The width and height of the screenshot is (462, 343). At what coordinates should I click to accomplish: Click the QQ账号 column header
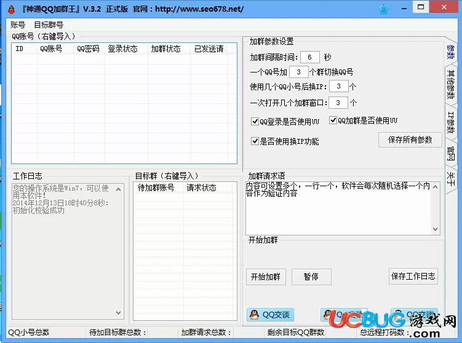[55, 49]
